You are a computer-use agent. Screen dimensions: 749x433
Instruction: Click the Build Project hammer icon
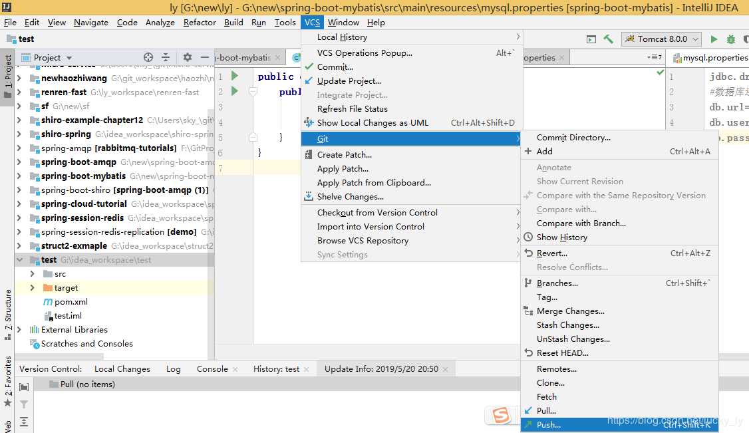[608, 39]
